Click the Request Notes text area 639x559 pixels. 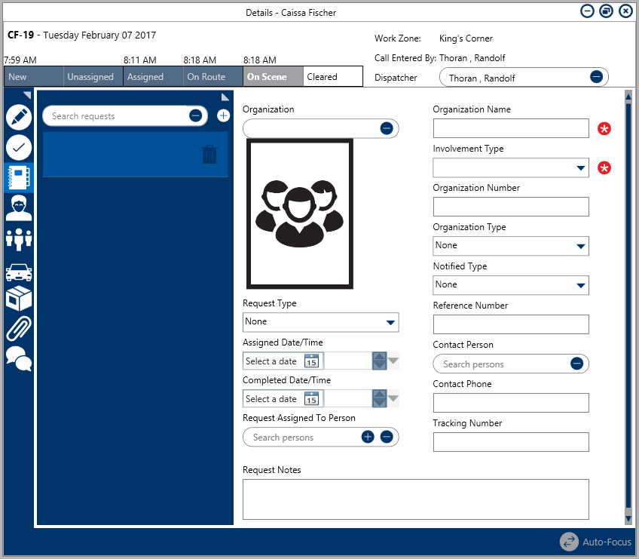point(415,499)
